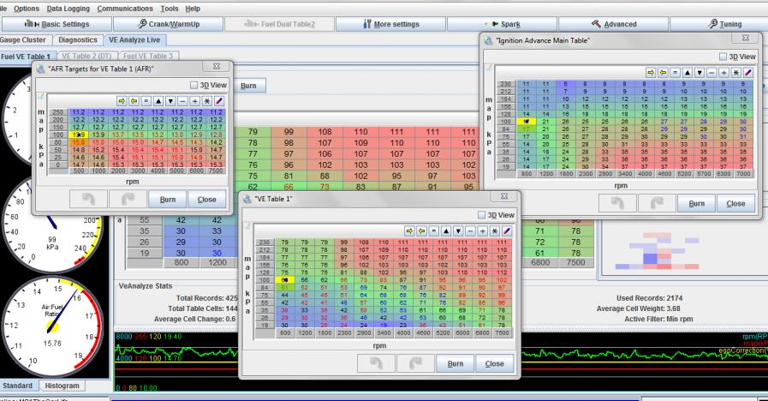Enable 3D View in VE Table 1 window

479,214
